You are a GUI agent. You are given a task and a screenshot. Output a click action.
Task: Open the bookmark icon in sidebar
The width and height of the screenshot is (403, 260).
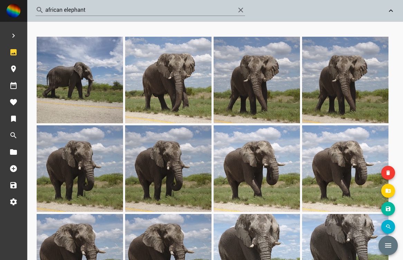[13, 119]
